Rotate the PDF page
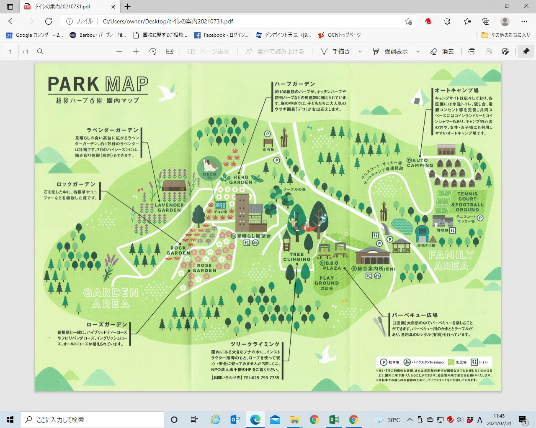 (x=153, y=51)
